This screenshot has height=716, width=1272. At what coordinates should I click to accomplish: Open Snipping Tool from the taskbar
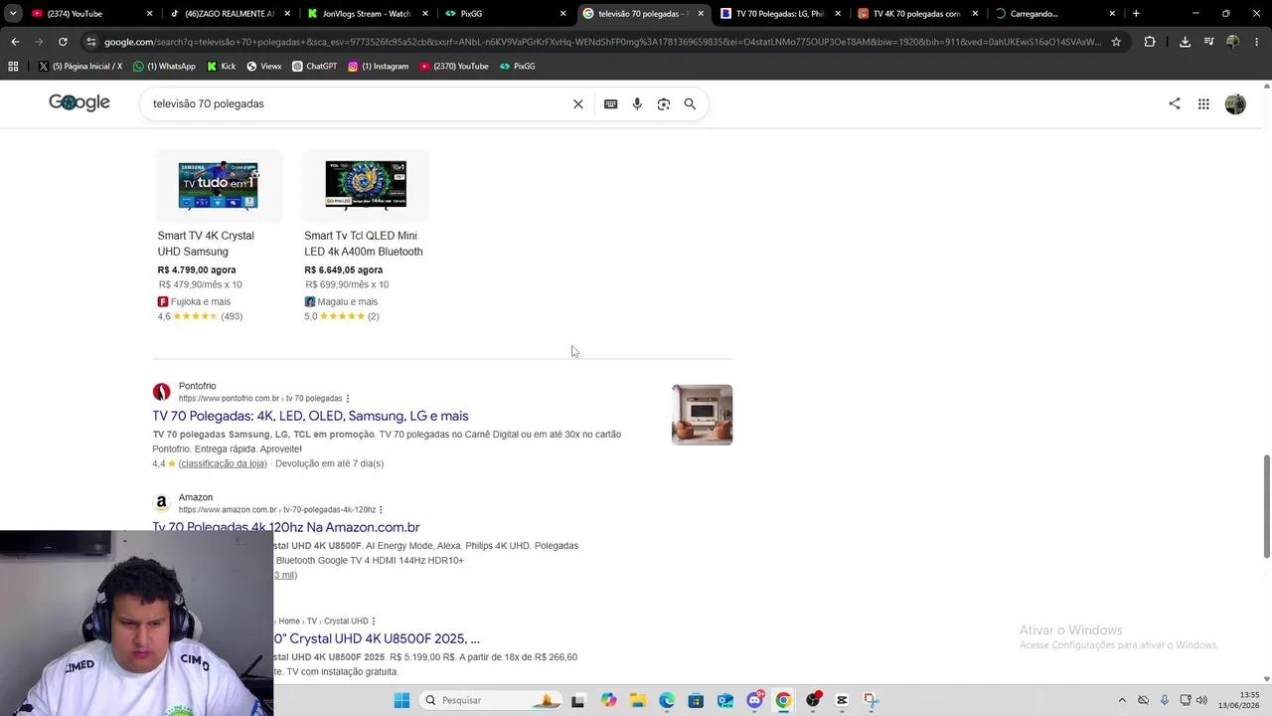872,700
